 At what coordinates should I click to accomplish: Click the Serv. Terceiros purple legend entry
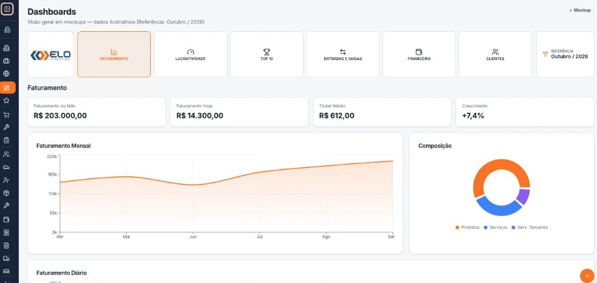tap(530, 228)
